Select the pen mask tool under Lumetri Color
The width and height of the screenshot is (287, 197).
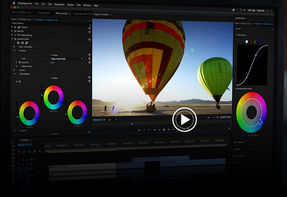[x=27, y=43]
